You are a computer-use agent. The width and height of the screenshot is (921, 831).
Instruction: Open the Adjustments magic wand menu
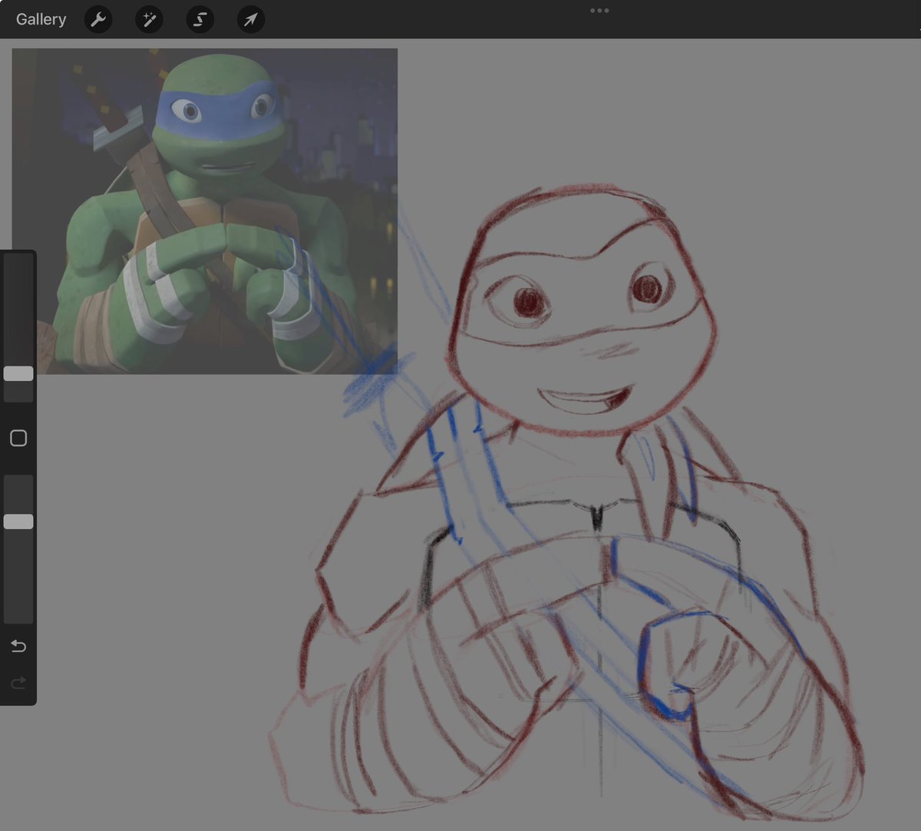(149, 19)
